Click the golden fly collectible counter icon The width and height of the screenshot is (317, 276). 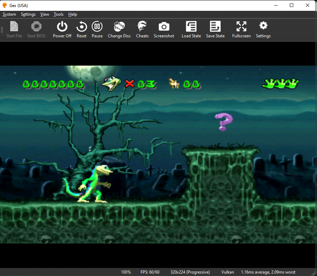(x=174, y=83)
